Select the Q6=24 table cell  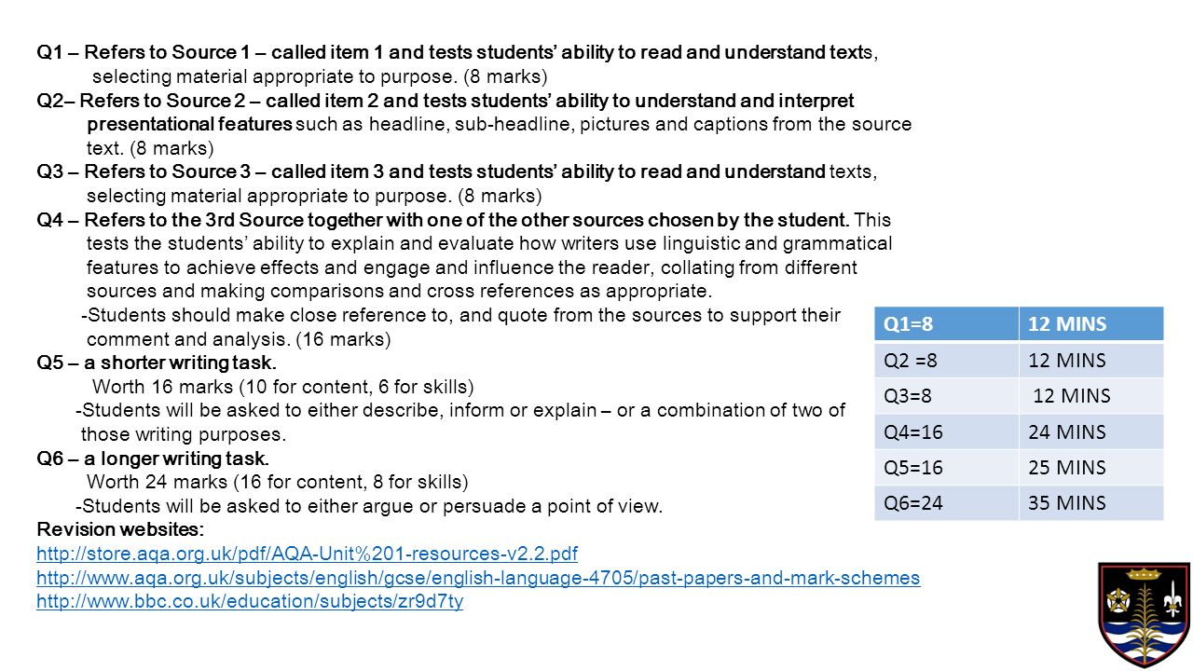[947, 502]
